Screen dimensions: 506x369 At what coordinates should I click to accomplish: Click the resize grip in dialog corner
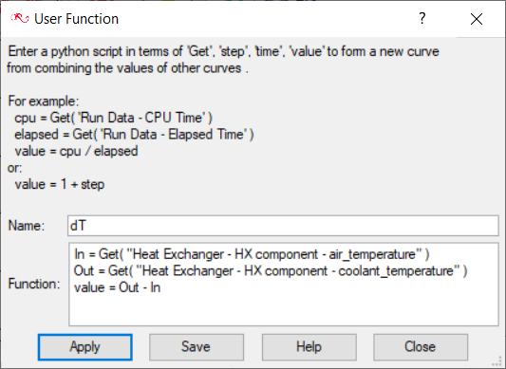(498, 361)
